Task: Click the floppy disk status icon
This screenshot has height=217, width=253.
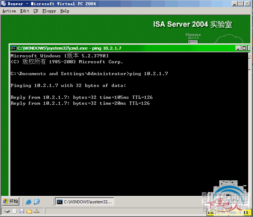Action: [x=22, y=211]
